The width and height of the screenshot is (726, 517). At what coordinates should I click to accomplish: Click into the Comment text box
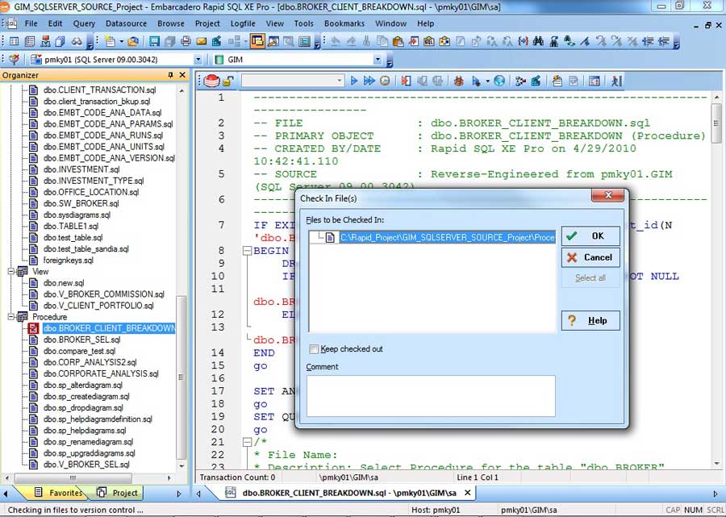pyautogui.click(x=431, y=396)
